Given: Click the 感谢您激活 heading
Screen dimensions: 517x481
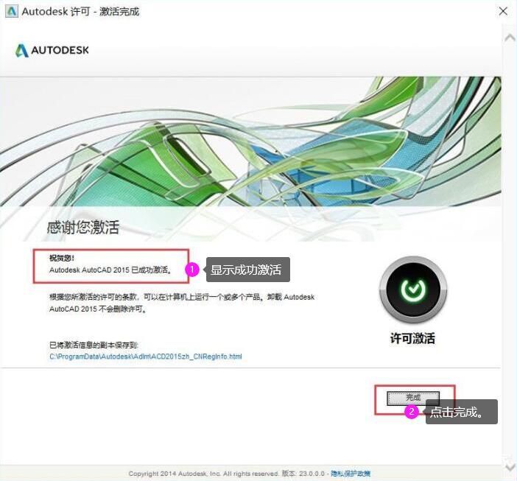Looking at the screenshot, I should point(82,228).
